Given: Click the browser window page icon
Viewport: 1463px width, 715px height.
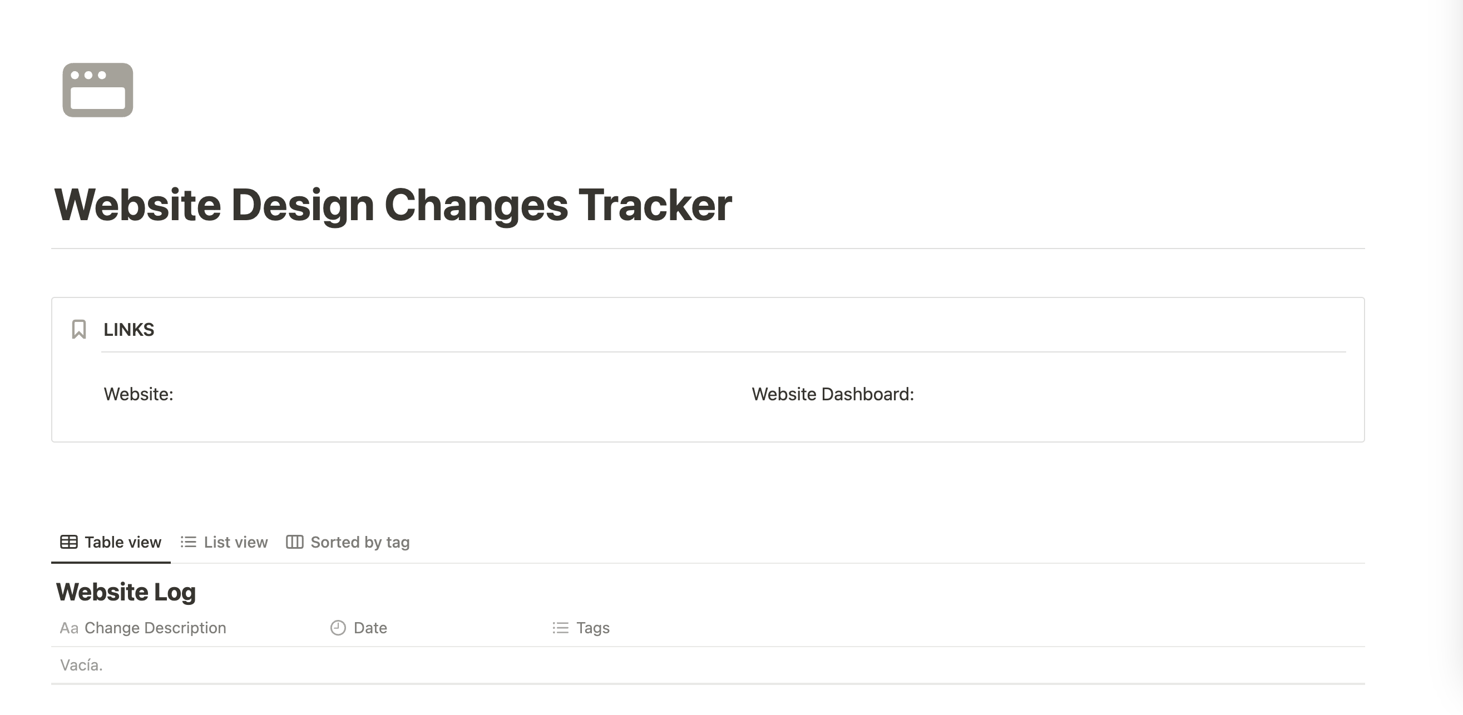Looking at the screenshot, I should pos(98,90).
